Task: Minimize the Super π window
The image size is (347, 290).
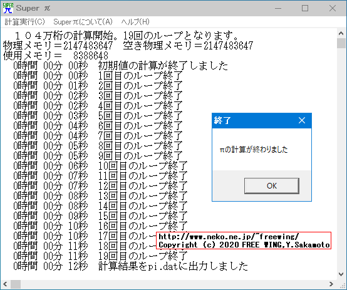Action: pos(278,8)
